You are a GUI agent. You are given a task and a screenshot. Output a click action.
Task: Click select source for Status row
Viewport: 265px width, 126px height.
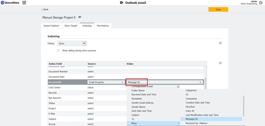click(90, 103)
